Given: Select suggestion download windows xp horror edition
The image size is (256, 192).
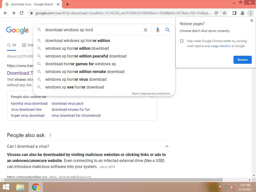Looking at the screenshot, I should click(x=104, y=41).
